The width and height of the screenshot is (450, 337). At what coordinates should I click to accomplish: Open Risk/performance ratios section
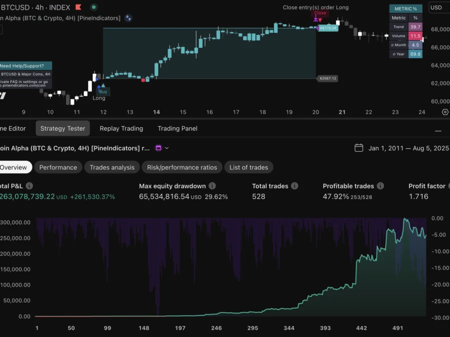click(x=182, y=167)
